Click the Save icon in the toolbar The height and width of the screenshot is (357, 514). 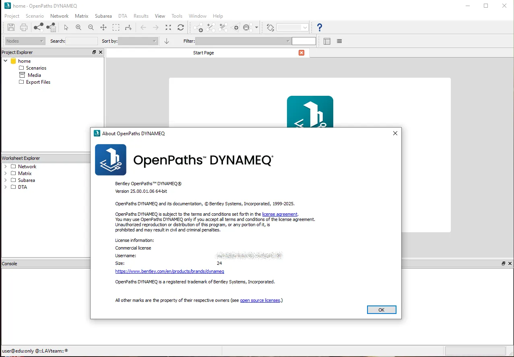click(x=11, y=27)
